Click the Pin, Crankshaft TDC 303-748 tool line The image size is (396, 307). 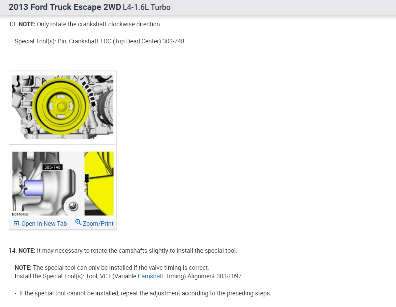pyautogui.click(x=100, y=41)
